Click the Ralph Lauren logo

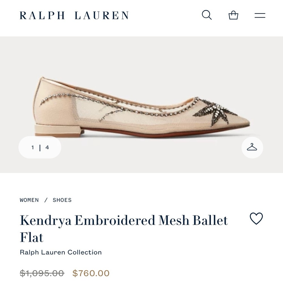(x=74, y=16)
